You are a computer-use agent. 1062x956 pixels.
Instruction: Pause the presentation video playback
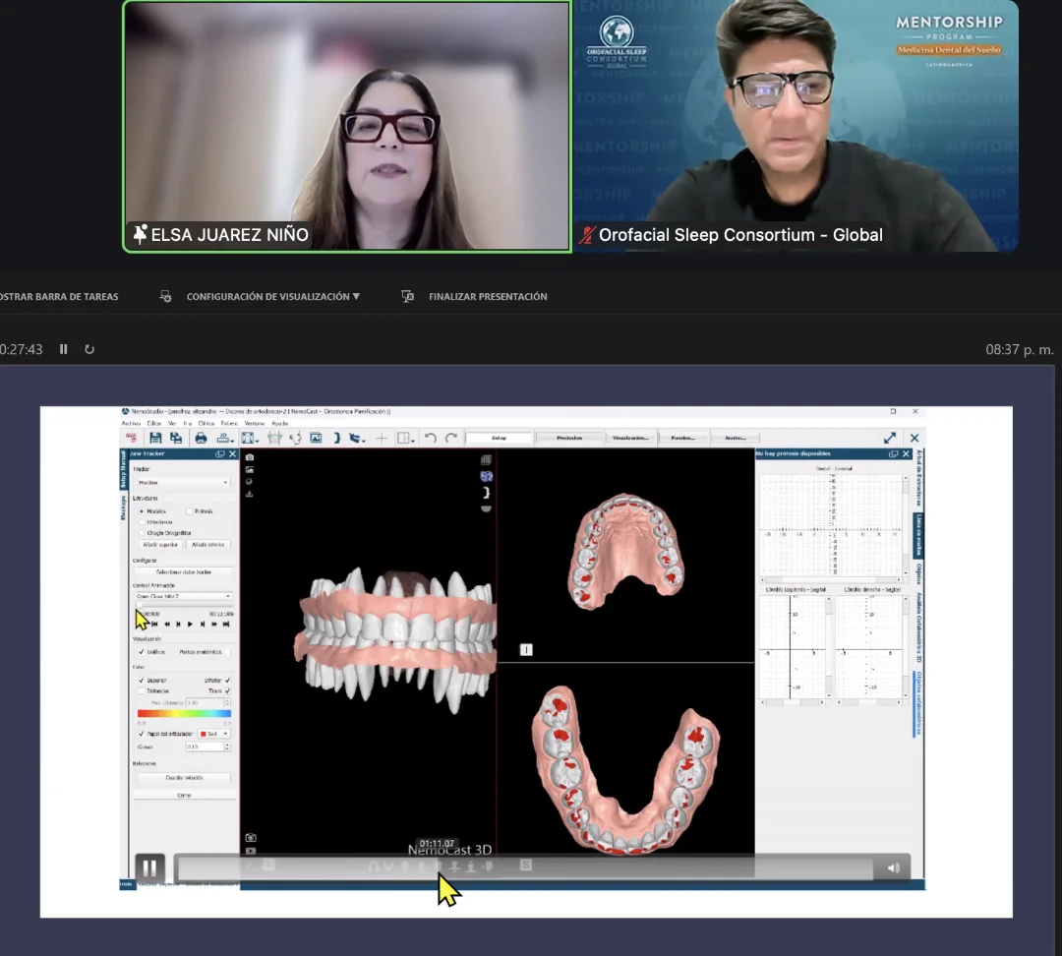coord(149,867)
